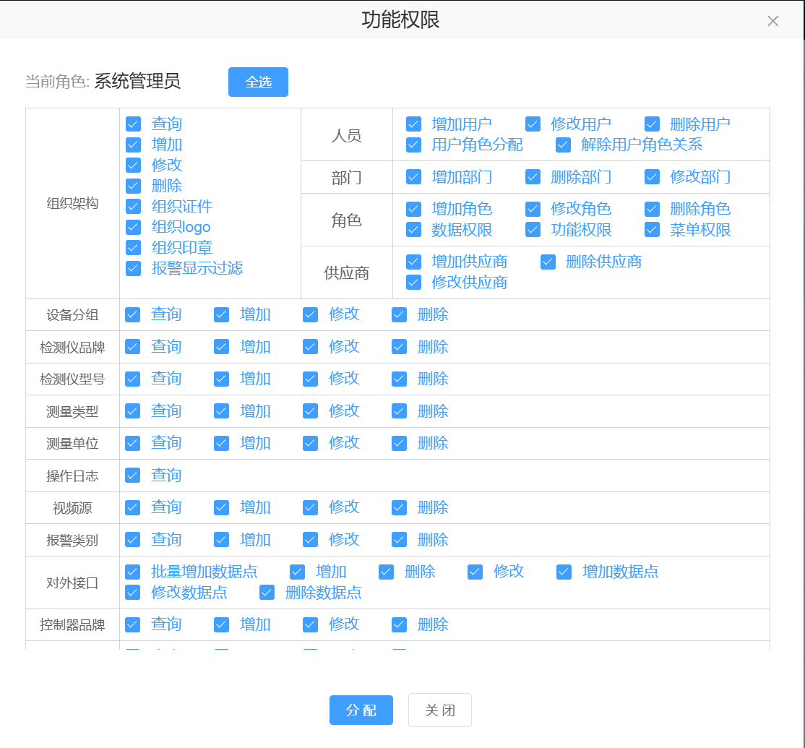Uncheck 修改 in the 视频源 row

(310, 507)
